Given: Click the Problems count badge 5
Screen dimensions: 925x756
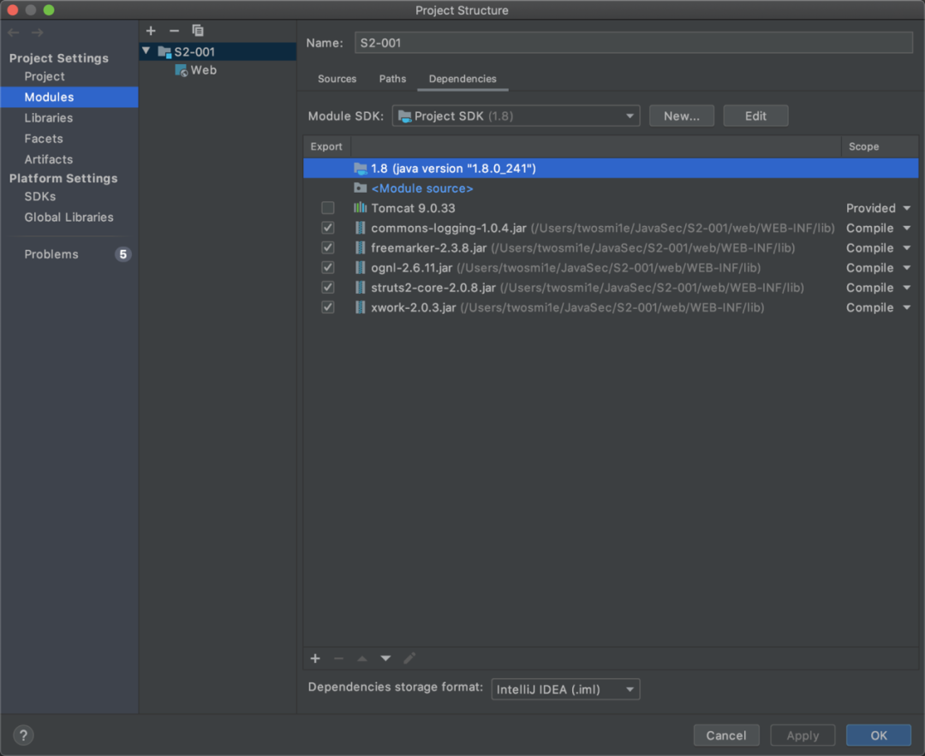Looking at the screenshot, I should [122, 254].
